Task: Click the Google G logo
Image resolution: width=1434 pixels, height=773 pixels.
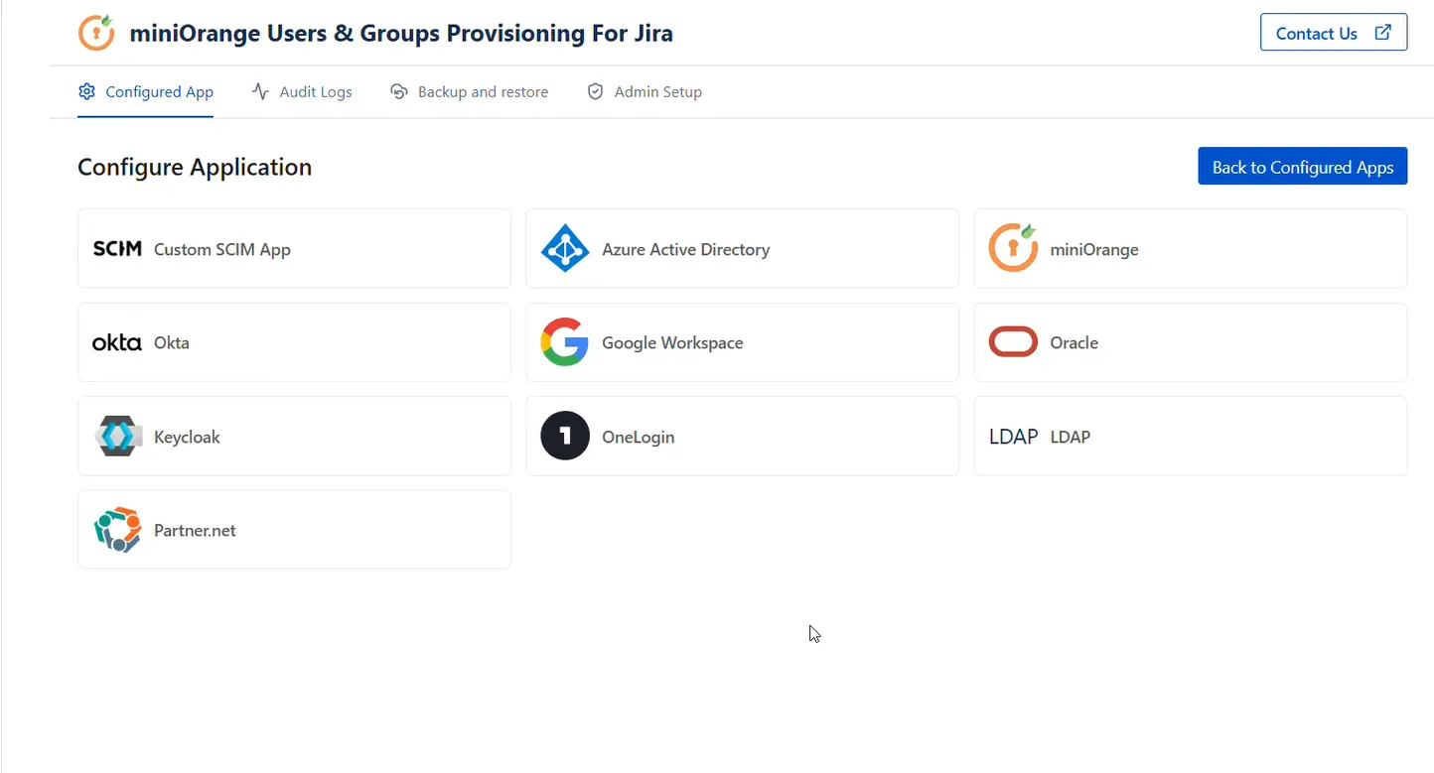Action: coord(564,342)
